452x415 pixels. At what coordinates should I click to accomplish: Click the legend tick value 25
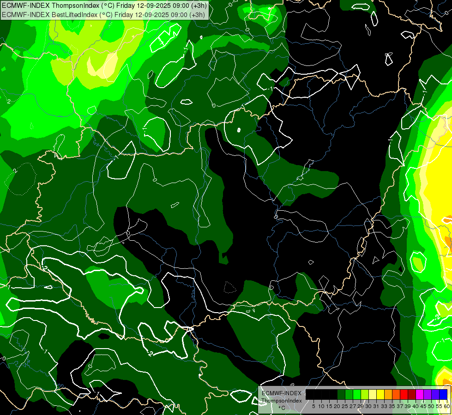pyautogui.click(x=345, y=406)
